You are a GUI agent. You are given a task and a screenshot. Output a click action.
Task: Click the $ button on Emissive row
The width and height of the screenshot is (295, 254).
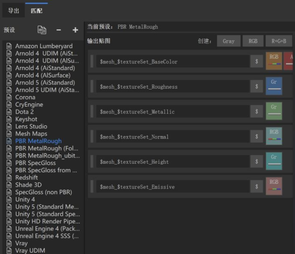pyautogui.click(x=257, y=186)
